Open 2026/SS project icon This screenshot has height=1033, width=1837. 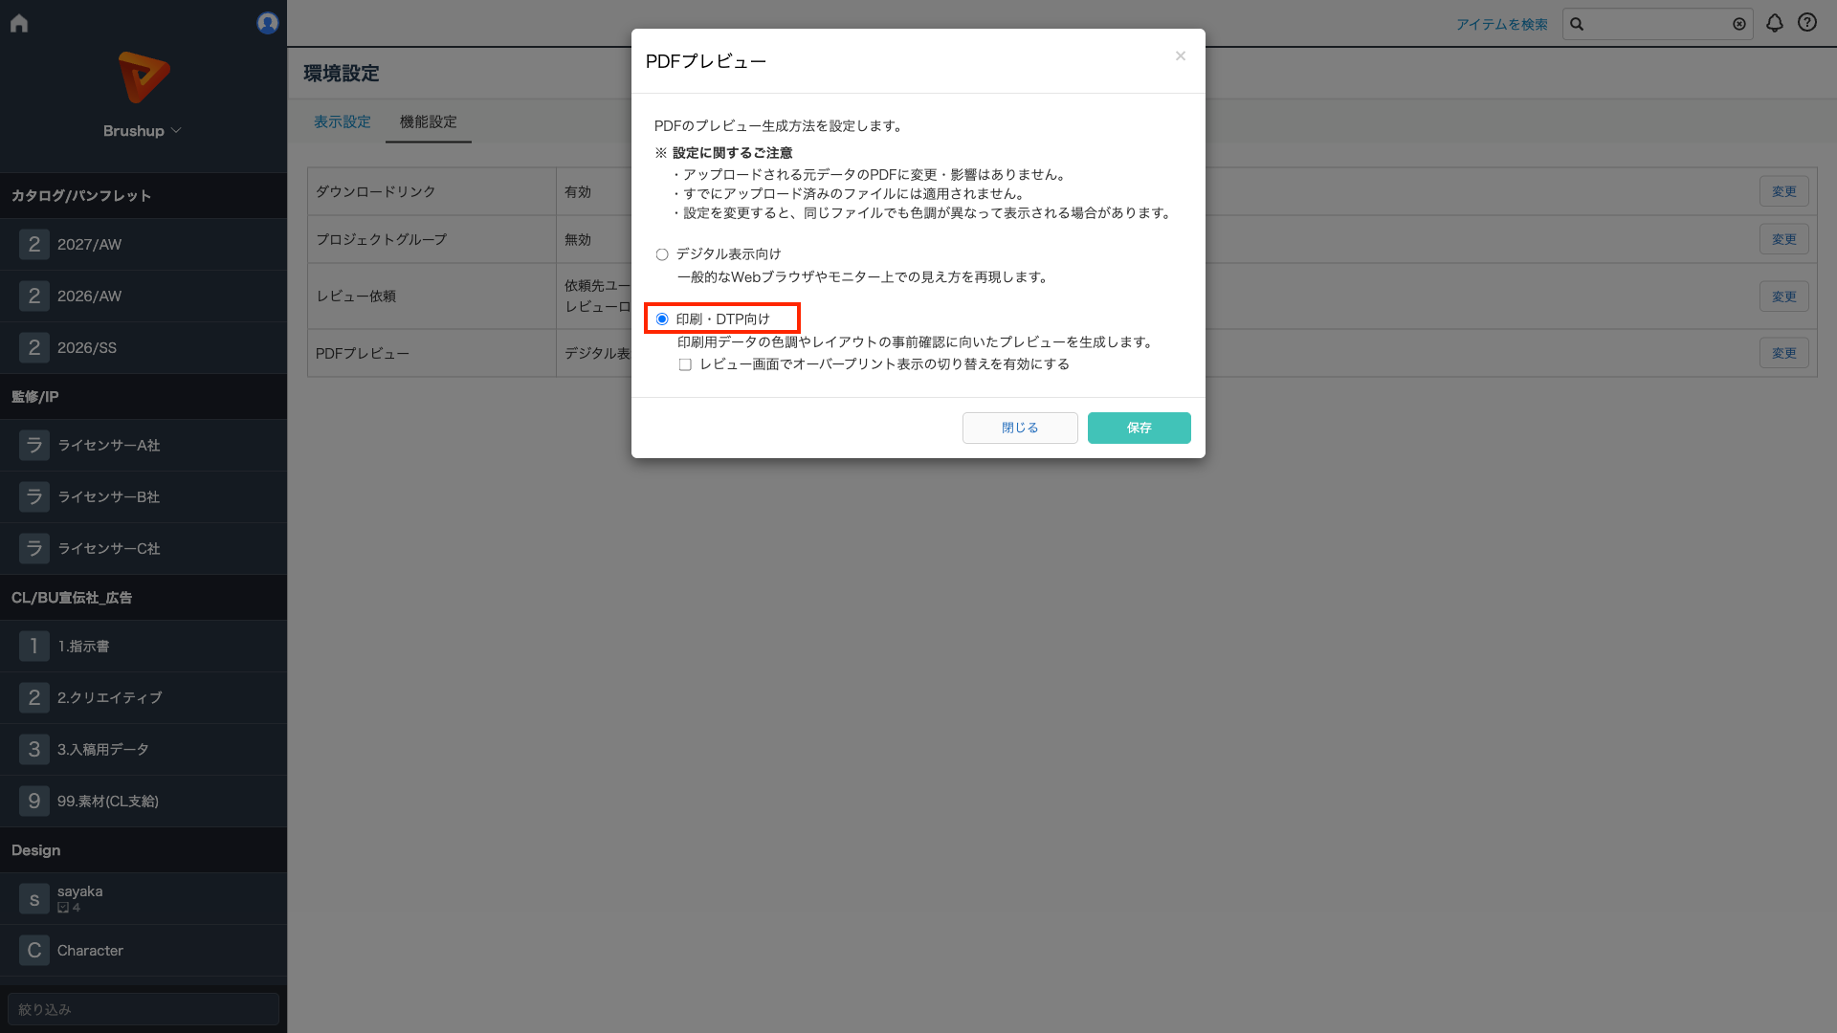[x=34, y=347]
